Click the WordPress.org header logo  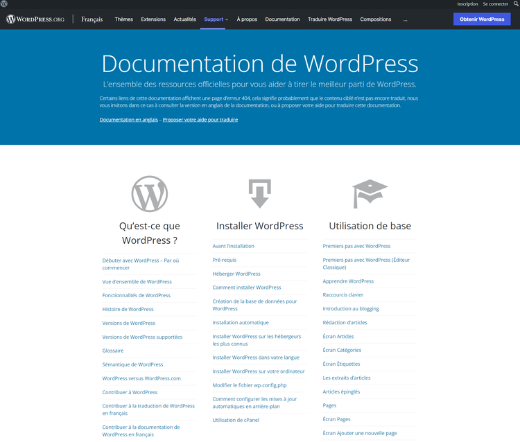coord(35,19)
